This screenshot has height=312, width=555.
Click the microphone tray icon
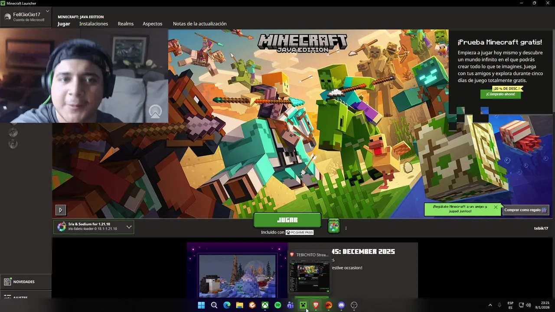(x=499, y=305)
